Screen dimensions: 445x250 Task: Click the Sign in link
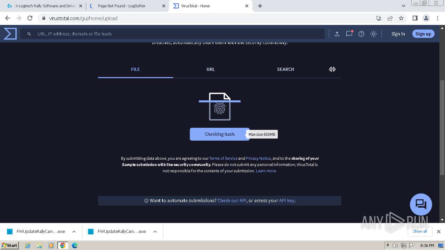coord(398,34)
